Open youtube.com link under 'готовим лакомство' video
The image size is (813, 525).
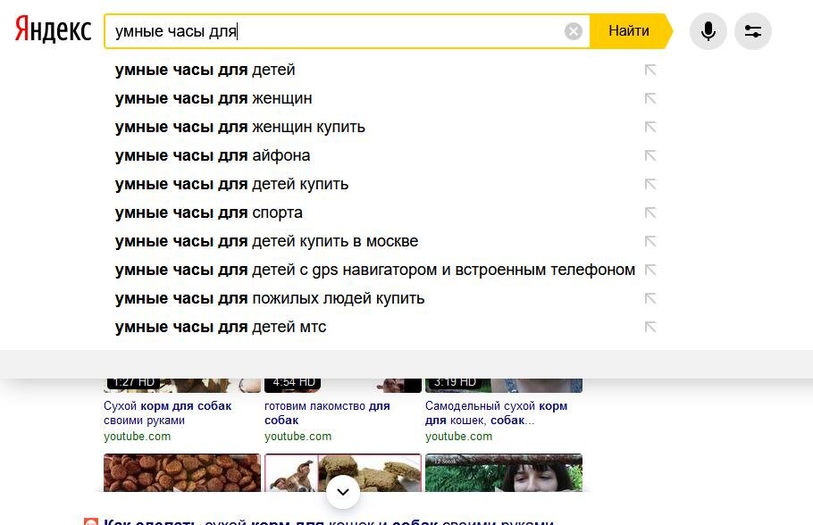pyautogui.click(x=298, y=437)
